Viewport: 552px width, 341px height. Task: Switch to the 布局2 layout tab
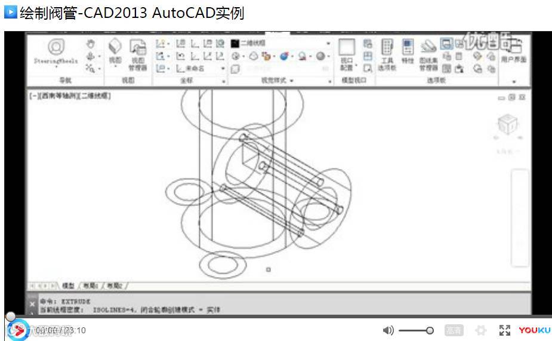[115, 285]
